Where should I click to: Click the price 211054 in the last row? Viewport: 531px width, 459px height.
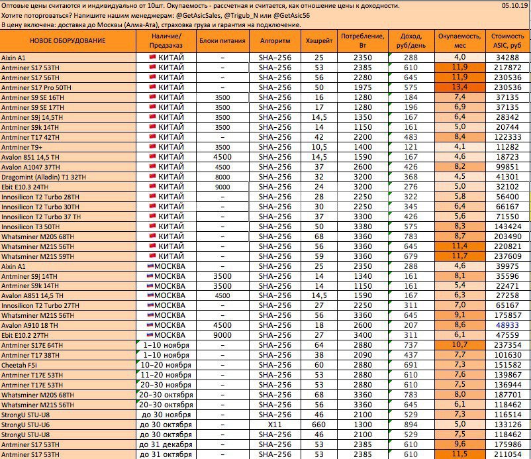click(x=508, y=454)
